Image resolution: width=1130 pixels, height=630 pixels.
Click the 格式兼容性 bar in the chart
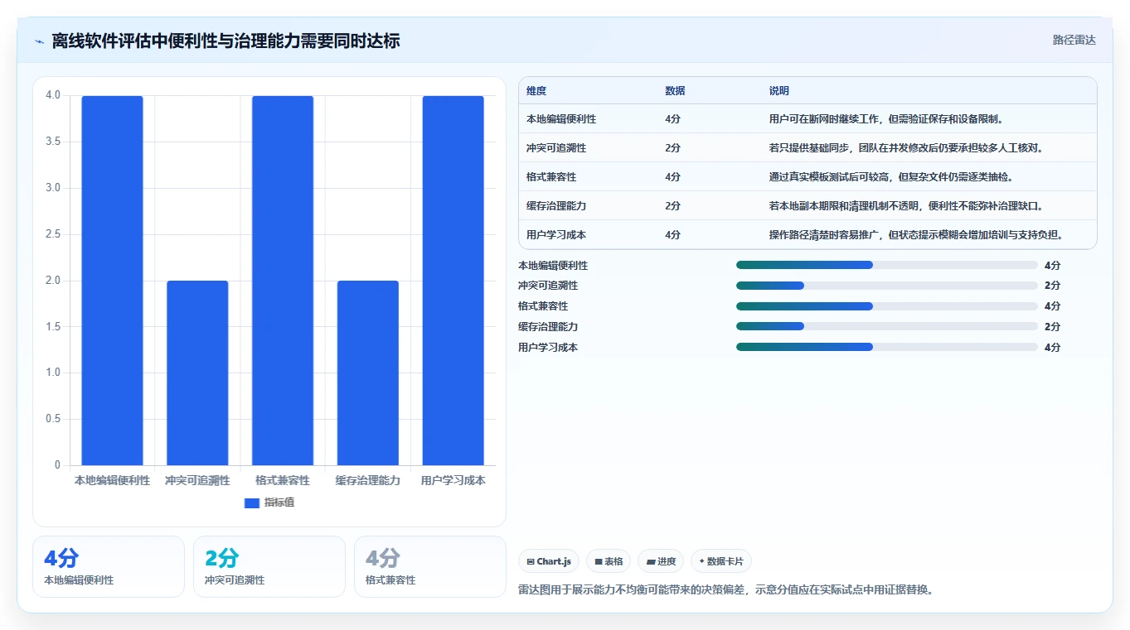coord(283,281)
